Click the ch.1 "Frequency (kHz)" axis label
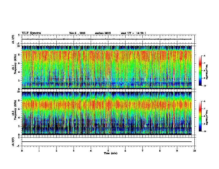 (15, 64)
